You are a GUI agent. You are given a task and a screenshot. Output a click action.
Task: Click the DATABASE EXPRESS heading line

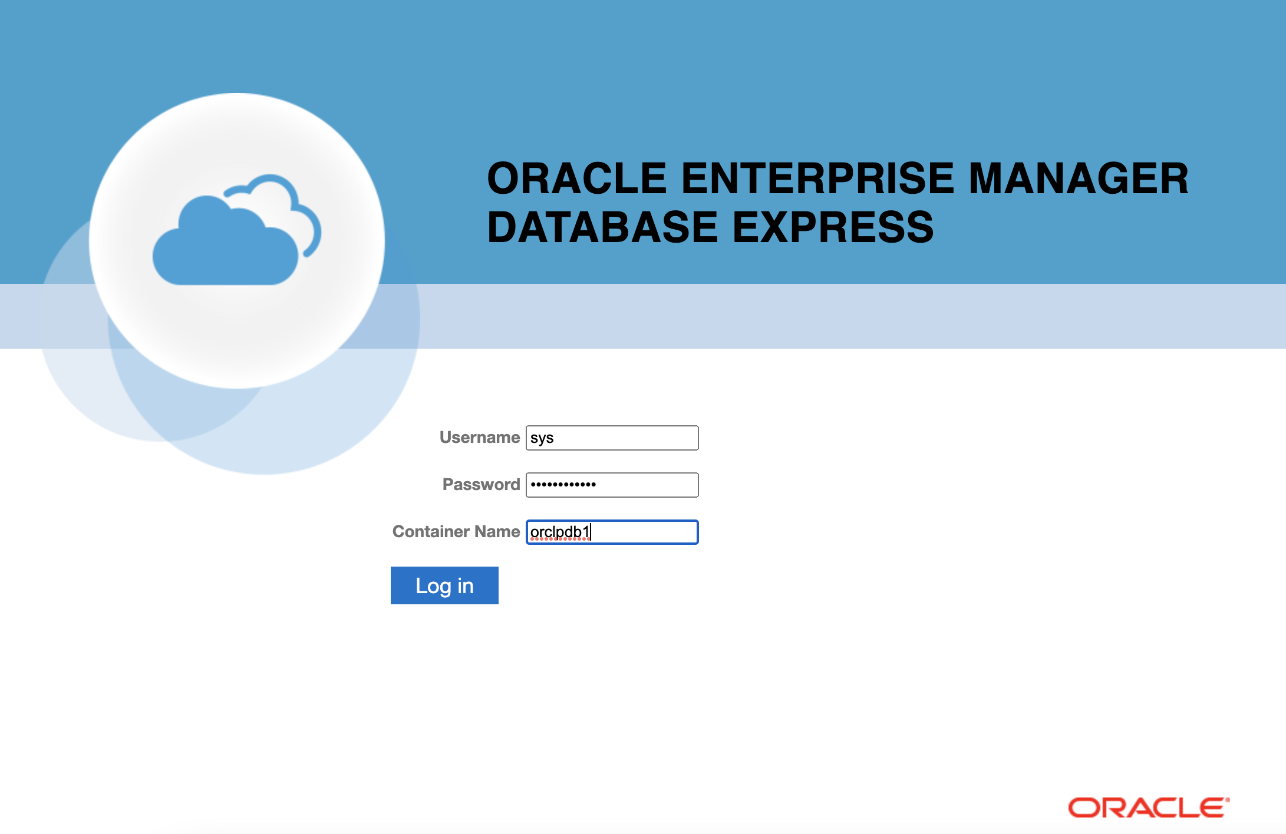[x=710, y=227]
